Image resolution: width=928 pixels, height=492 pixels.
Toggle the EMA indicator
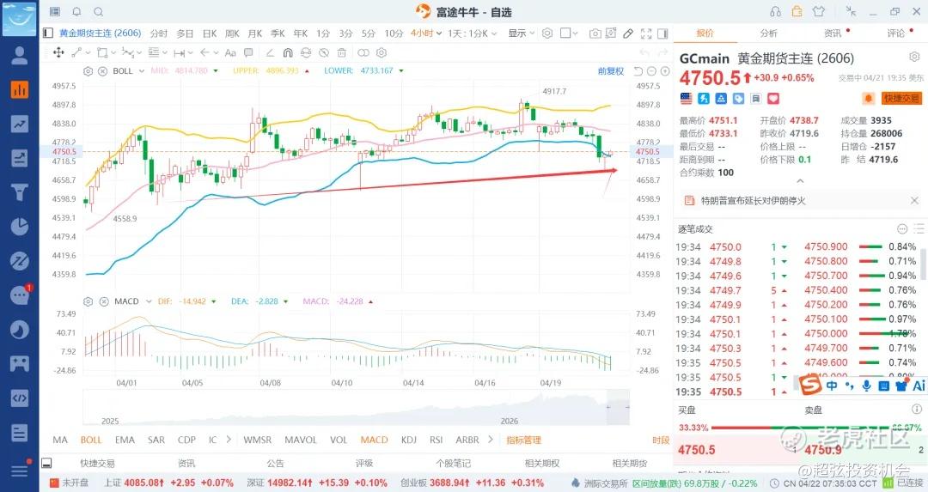[x=125, y=440]
